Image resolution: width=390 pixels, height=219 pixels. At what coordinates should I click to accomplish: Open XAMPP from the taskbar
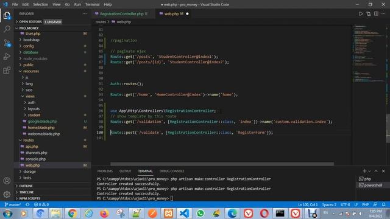coord(168,214)
